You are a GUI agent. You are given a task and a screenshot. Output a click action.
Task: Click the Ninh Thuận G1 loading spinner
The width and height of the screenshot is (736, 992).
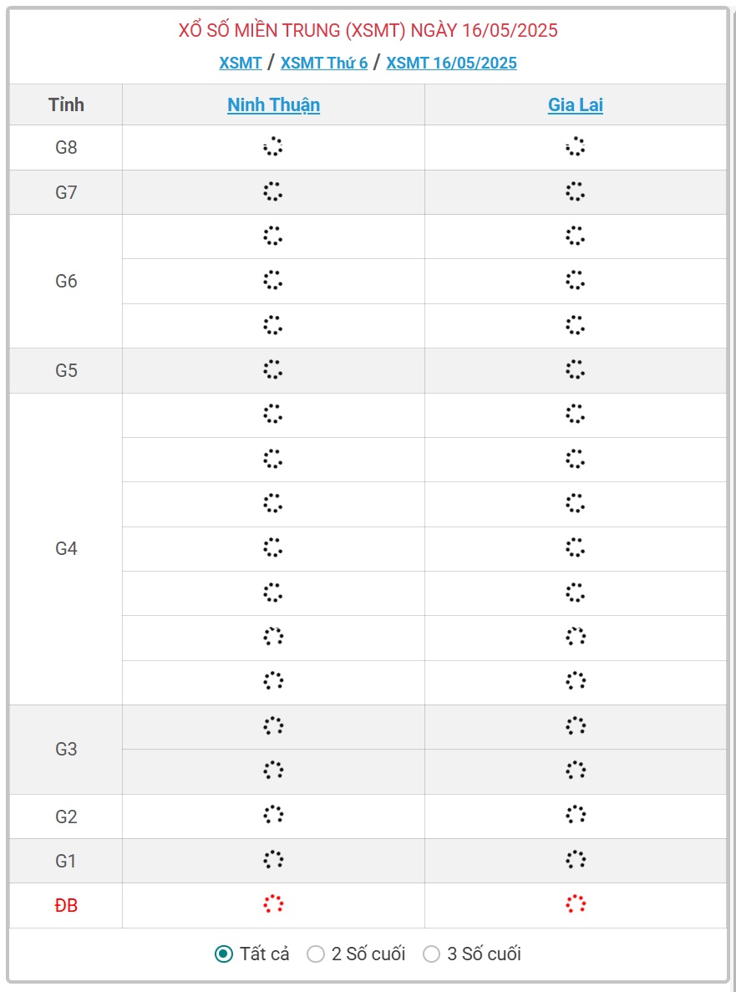point(273,860)
